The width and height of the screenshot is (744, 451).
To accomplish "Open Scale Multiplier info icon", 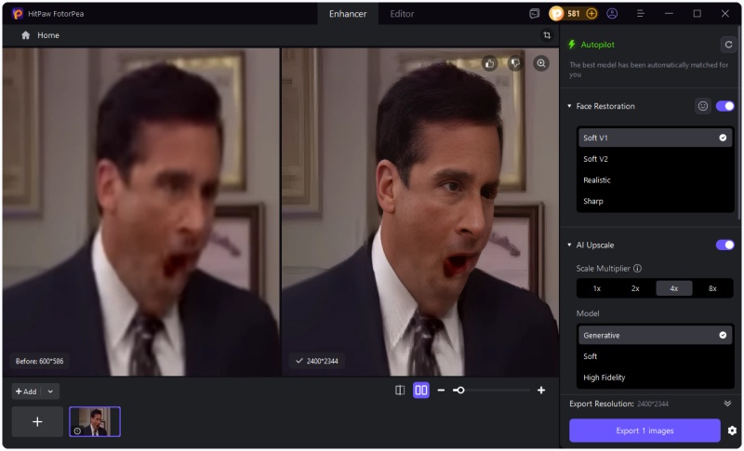I will click(x=638, y=269).
